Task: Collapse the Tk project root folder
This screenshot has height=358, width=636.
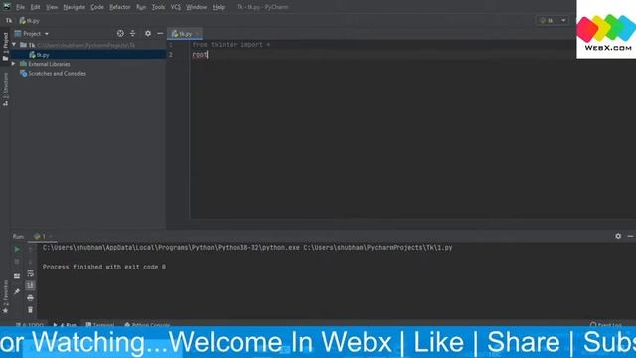Action: 14,44
